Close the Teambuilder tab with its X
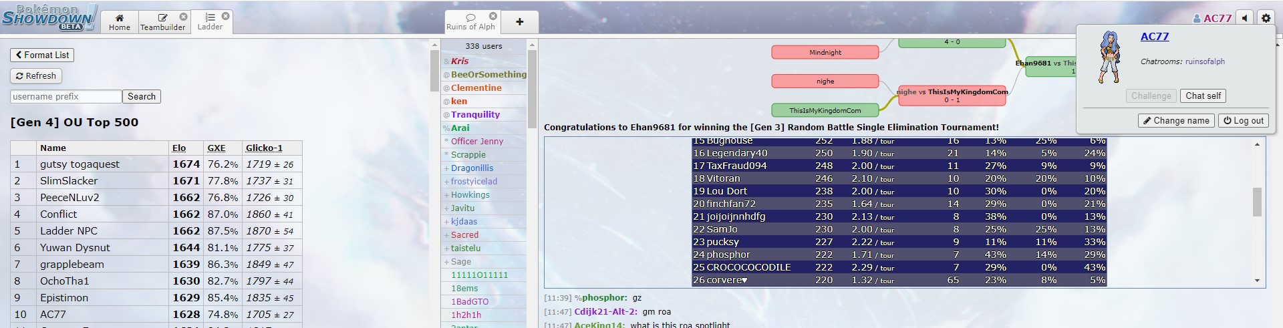This screenshot has width=1283, height=328. point(183,17)
